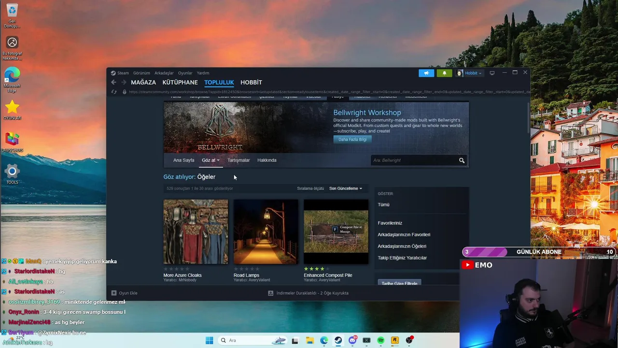The image size is (618, 348).
Task: Open Task View on the taskbar
Action: pos(295,340)
